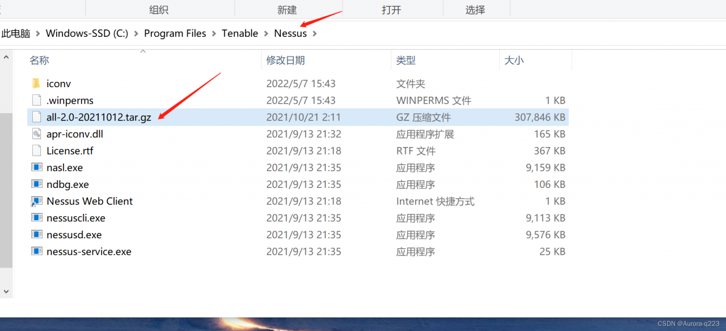Select the License.rtf document icon
726x331 pixels.
37,151
